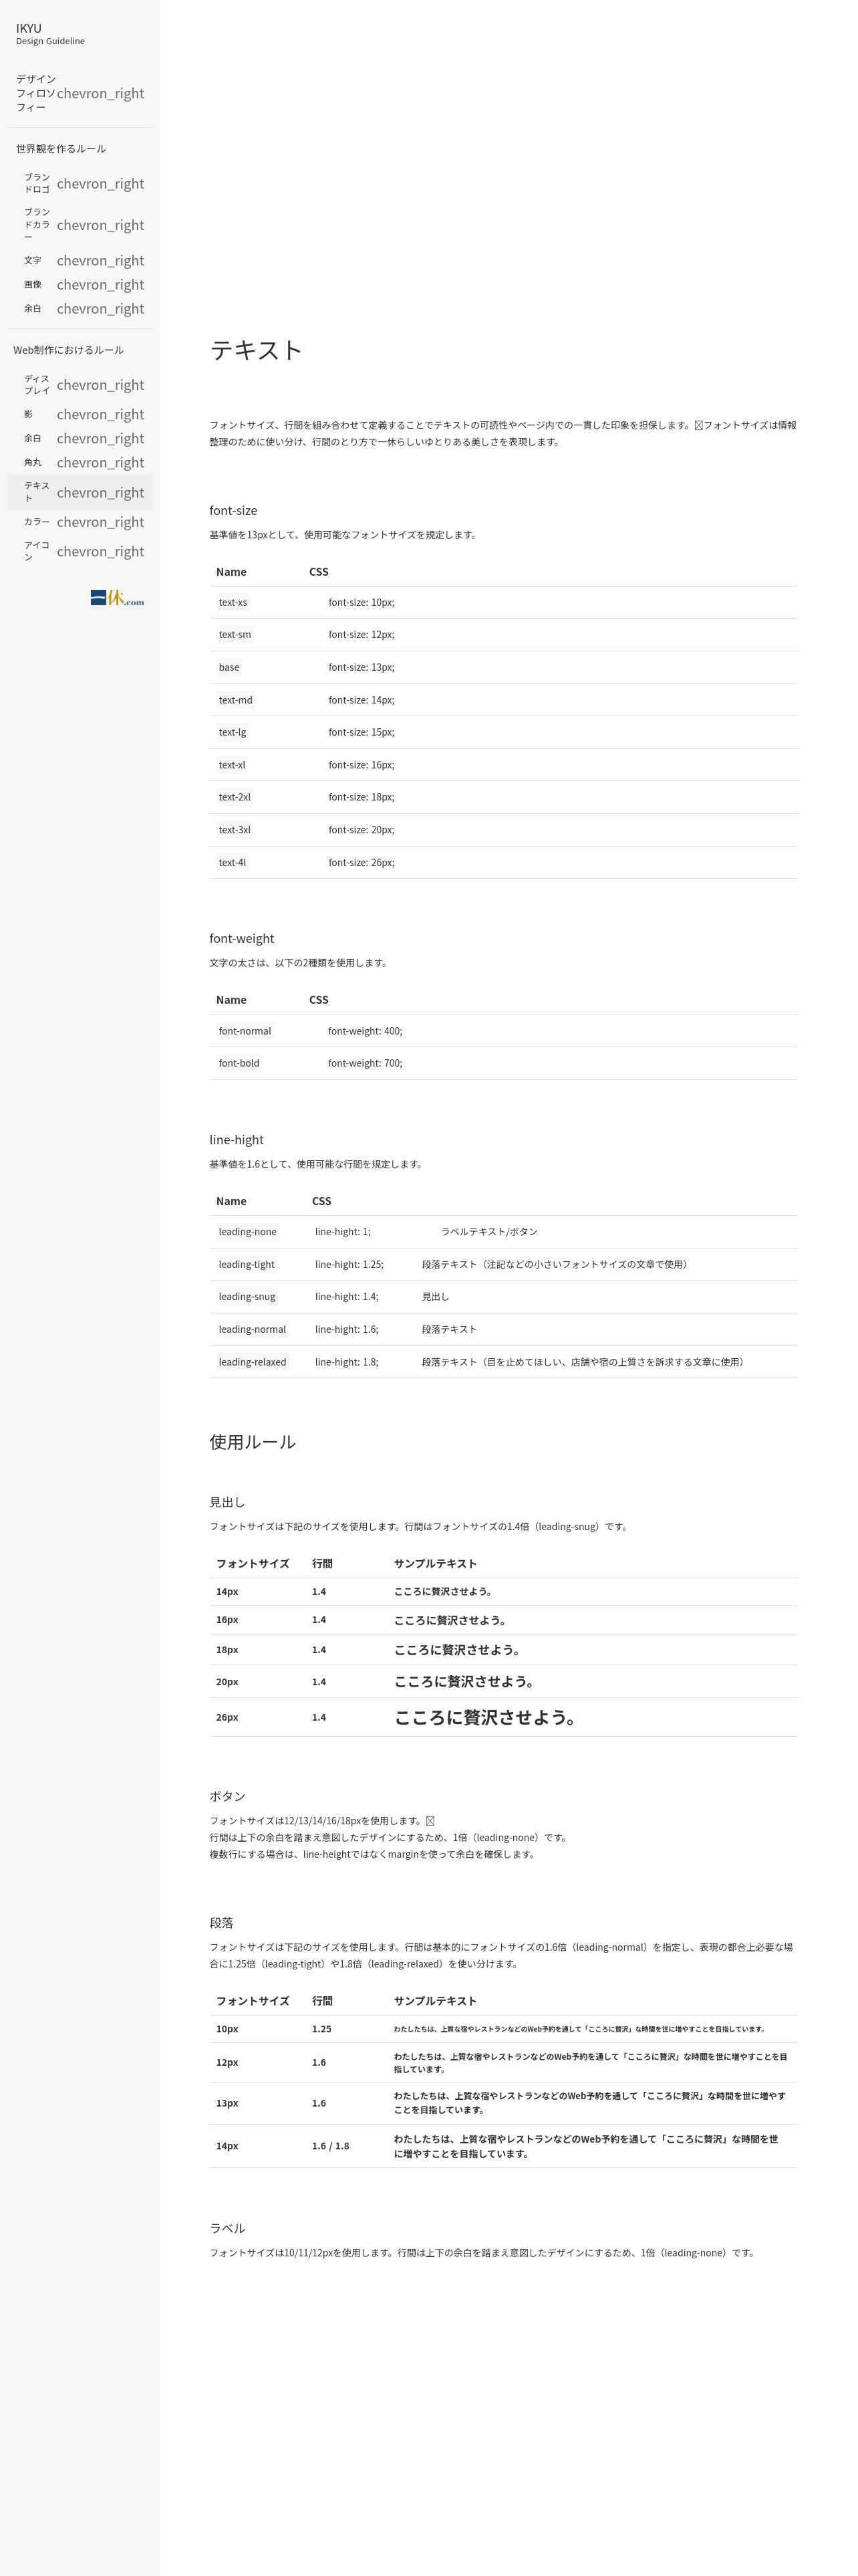Viewport: 858px width, 2576px height.
Task: Click the ラベル section heading
Action: point(228,2228)
